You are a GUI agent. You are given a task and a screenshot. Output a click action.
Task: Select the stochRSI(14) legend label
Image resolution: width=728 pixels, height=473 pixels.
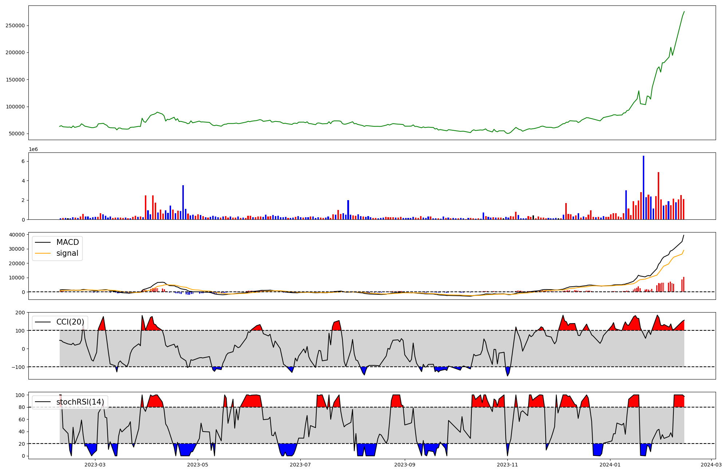pyautogui.click(x=80, y=402)
